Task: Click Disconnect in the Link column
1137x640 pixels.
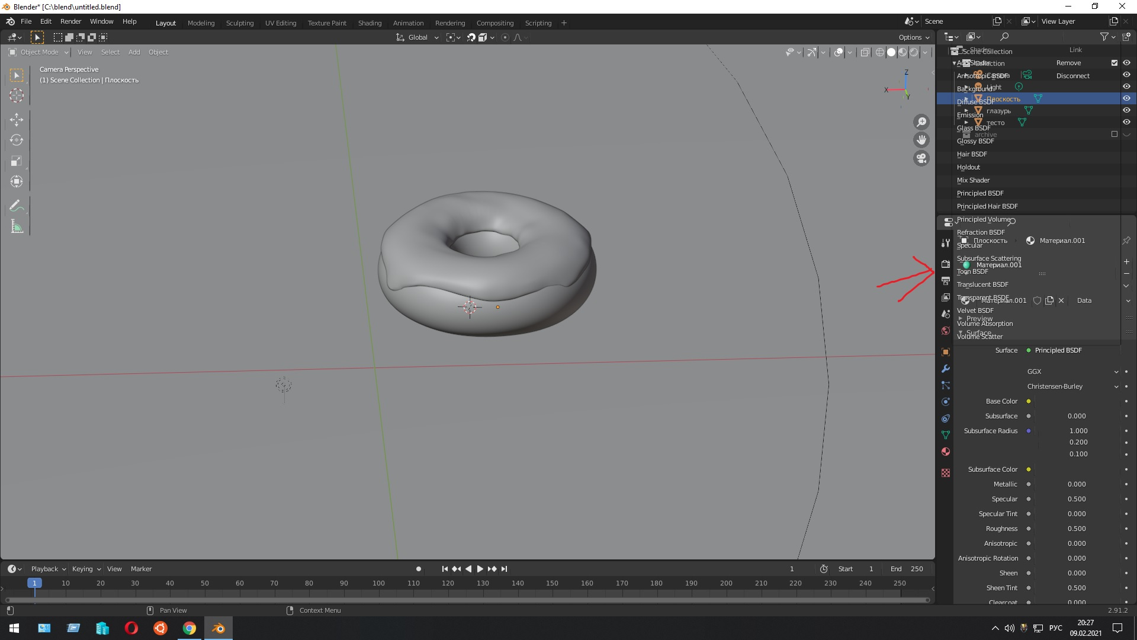Action: tap(1072, 76)
